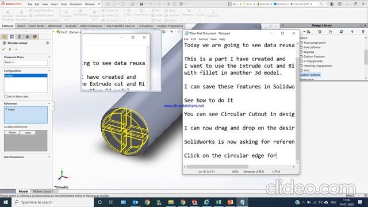
Task: Open SolidWorks search magnifier icon
Action: 321,4
